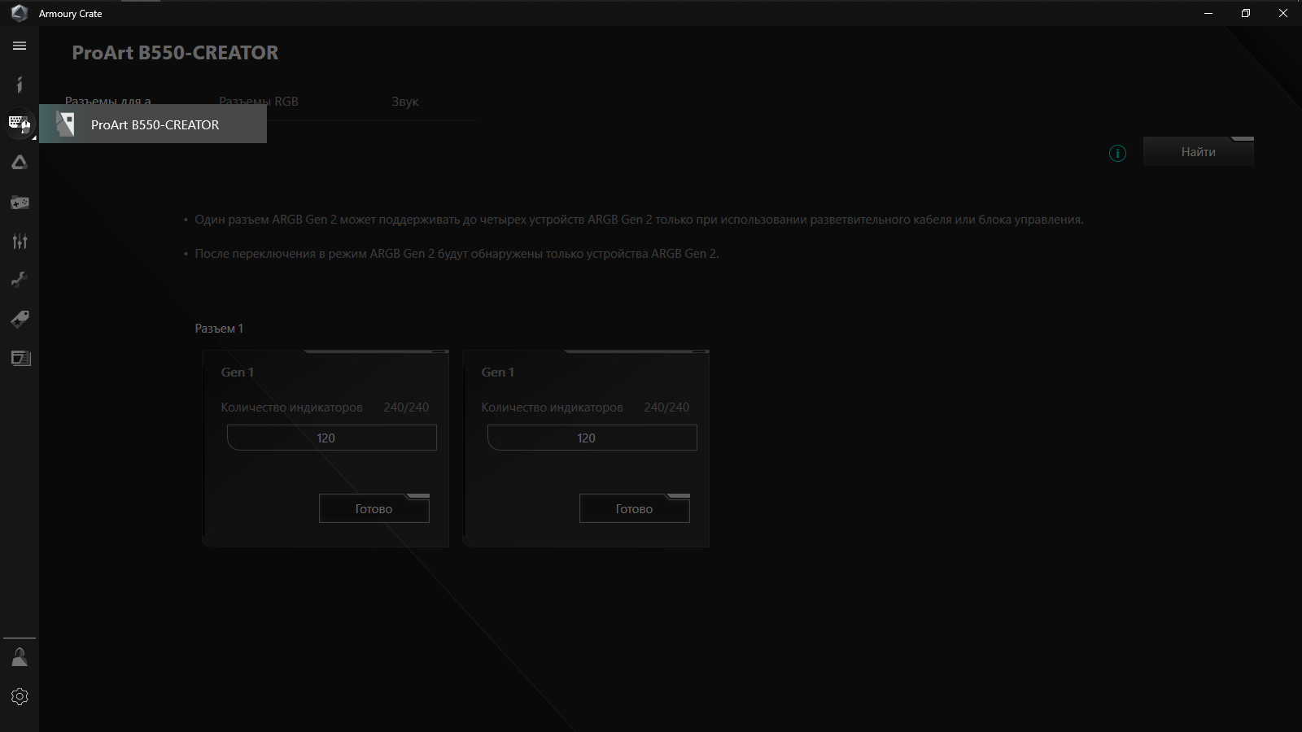This screenshot has width=1302, height=732.
Task: Open the Tools wrench icon
Action: [x=20, y=280]
